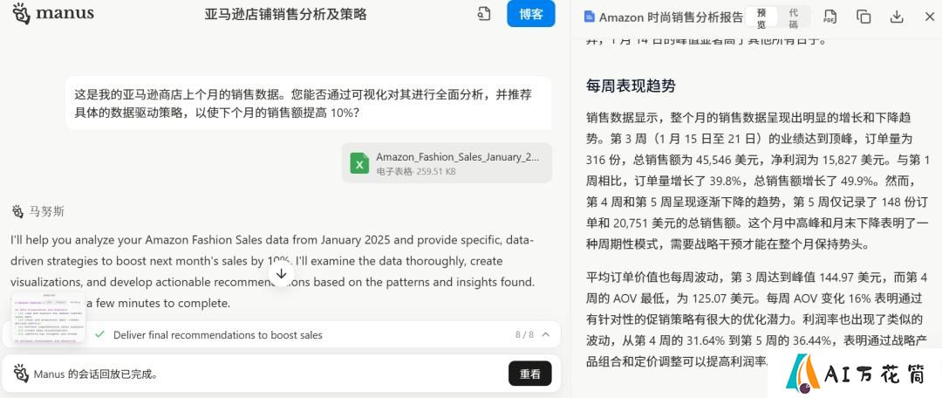Viewport: 942px width, 398px height.
Task: Switch to 预览 preview mode
Action: coord(761,18)
